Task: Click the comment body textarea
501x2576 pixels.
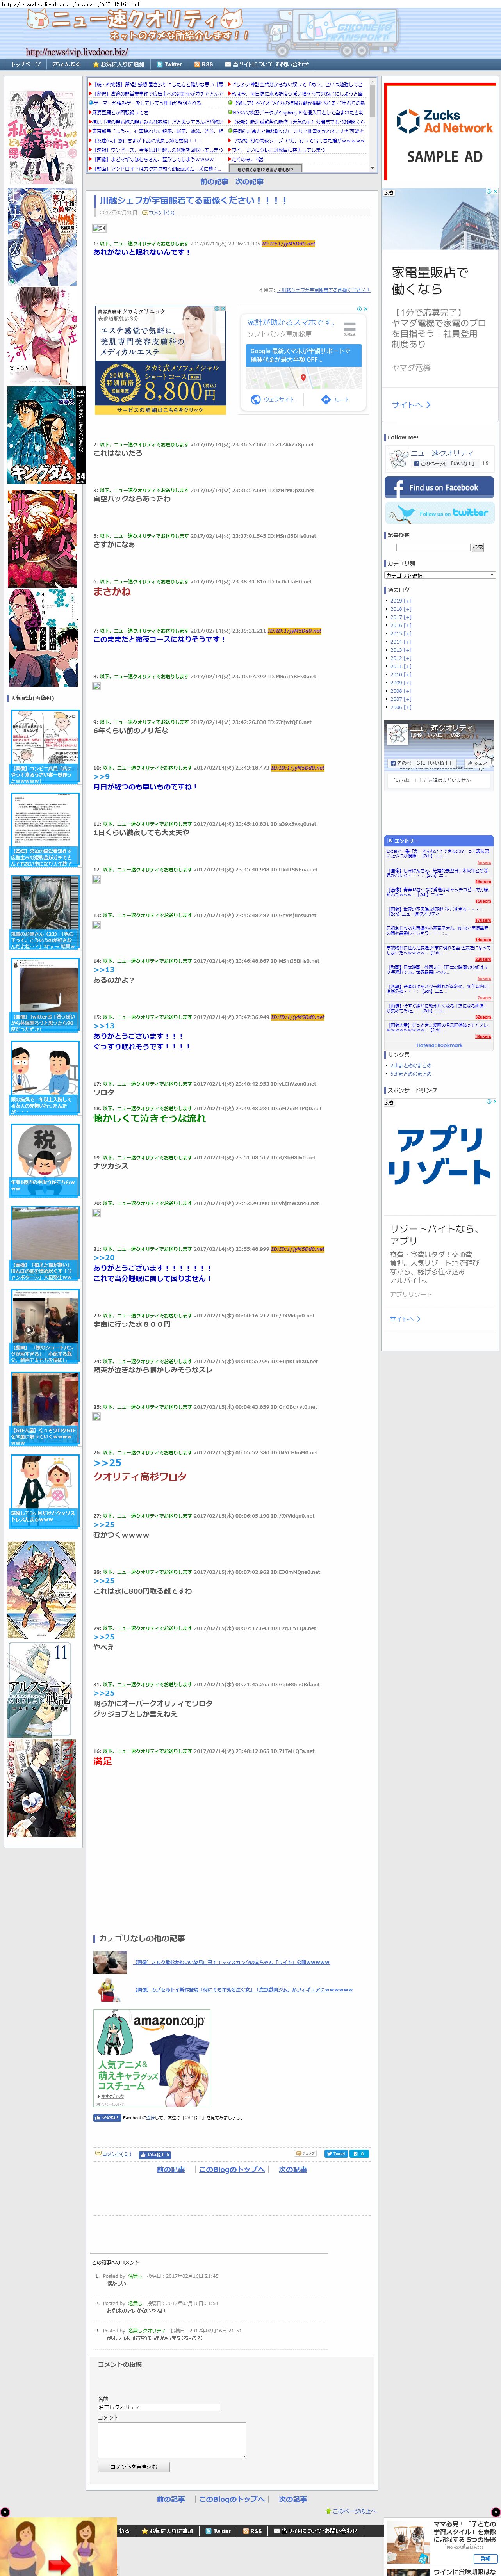Action: click(x=171, y=2439)
